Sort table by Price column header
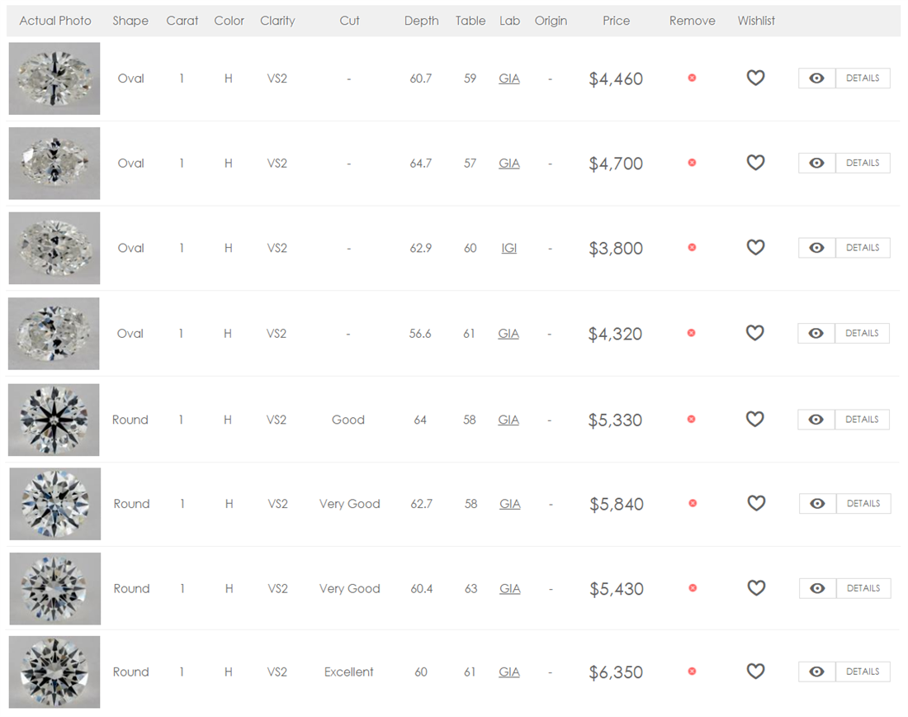Screen dimensions: 908x717 click(616, 21)
